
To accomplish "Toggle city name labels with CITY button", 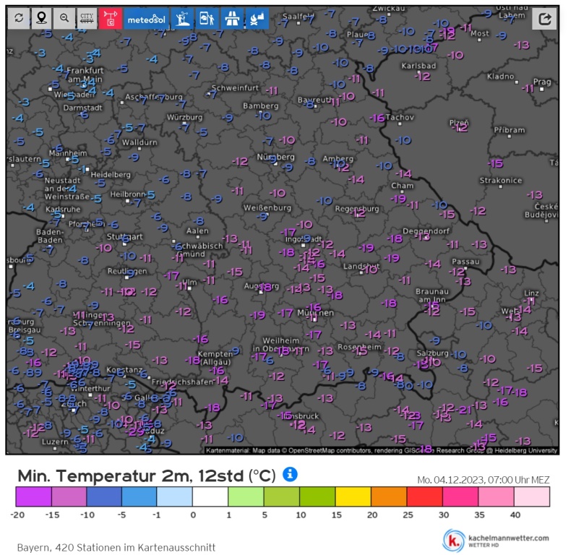I will [87, 18].
